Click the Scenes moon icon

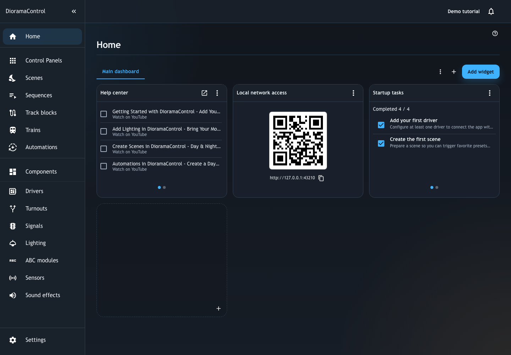(13, 78)
